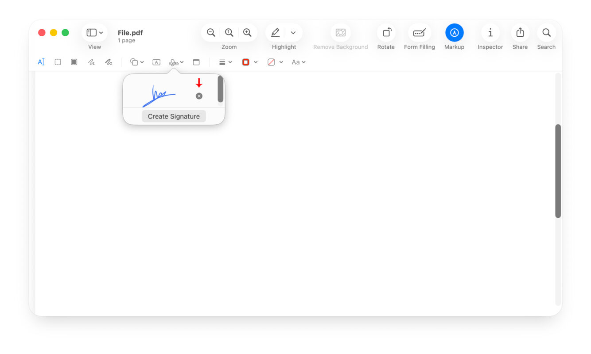The height and width of the screenshot is (354, 591).
Task: Choose the Rectangular Selection tool
Action: point(58,62)
